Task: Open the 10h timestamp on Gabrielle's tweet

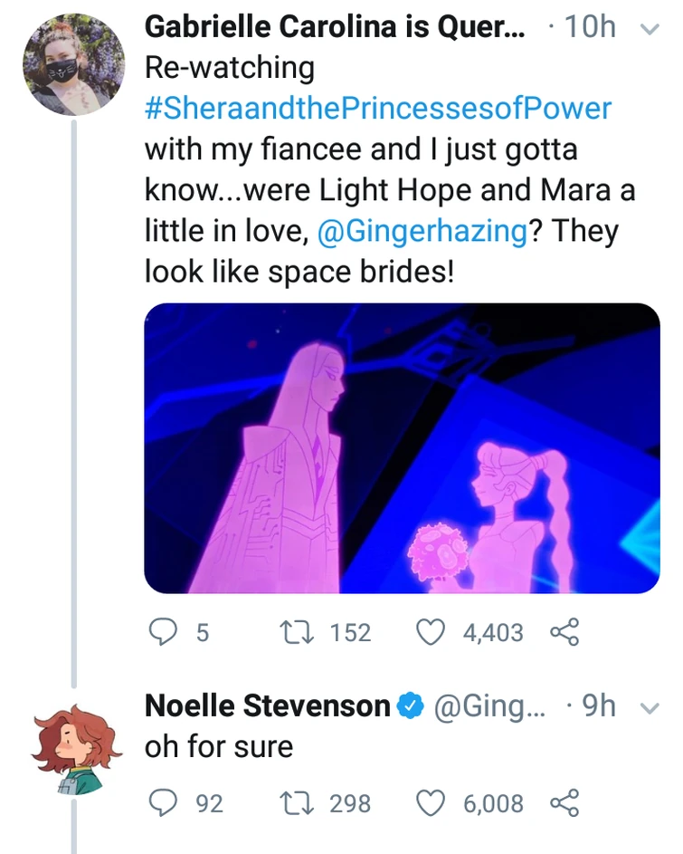Action: tap(590, 27)
